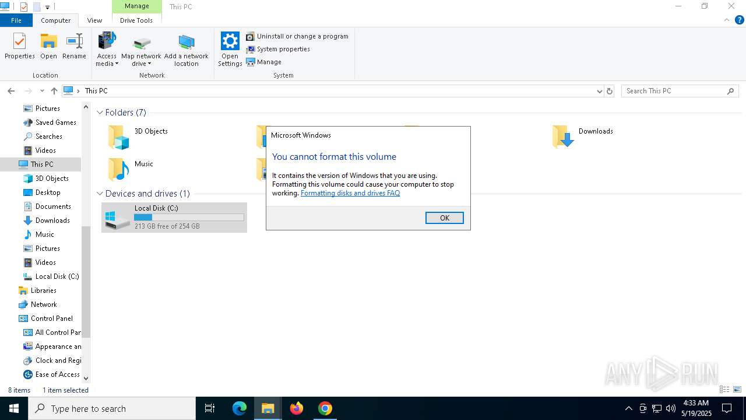Open the Quick Access Toolbar customize dropdown
The height and width of the screenshot is (420, 746).
point(47,8)
